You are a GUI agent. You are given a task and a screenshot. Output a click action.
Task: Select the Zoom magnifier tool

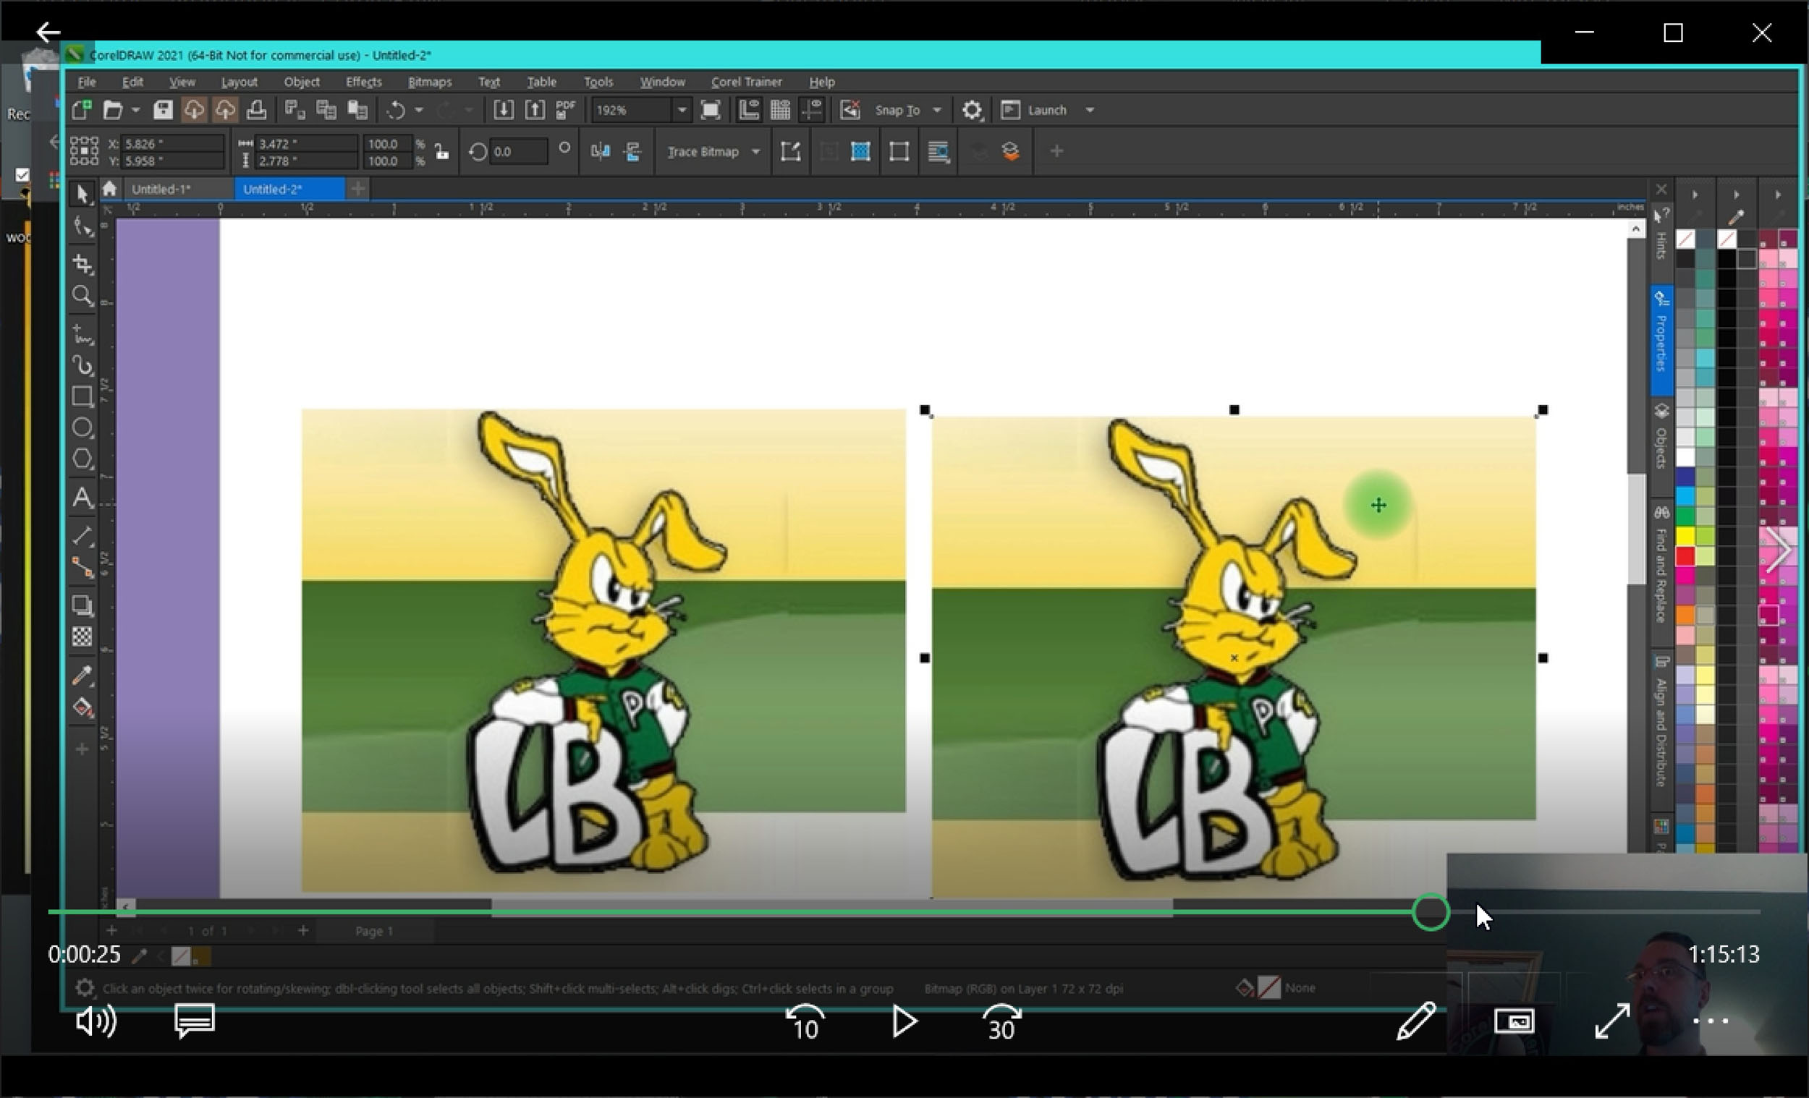[x=82, y=296]
